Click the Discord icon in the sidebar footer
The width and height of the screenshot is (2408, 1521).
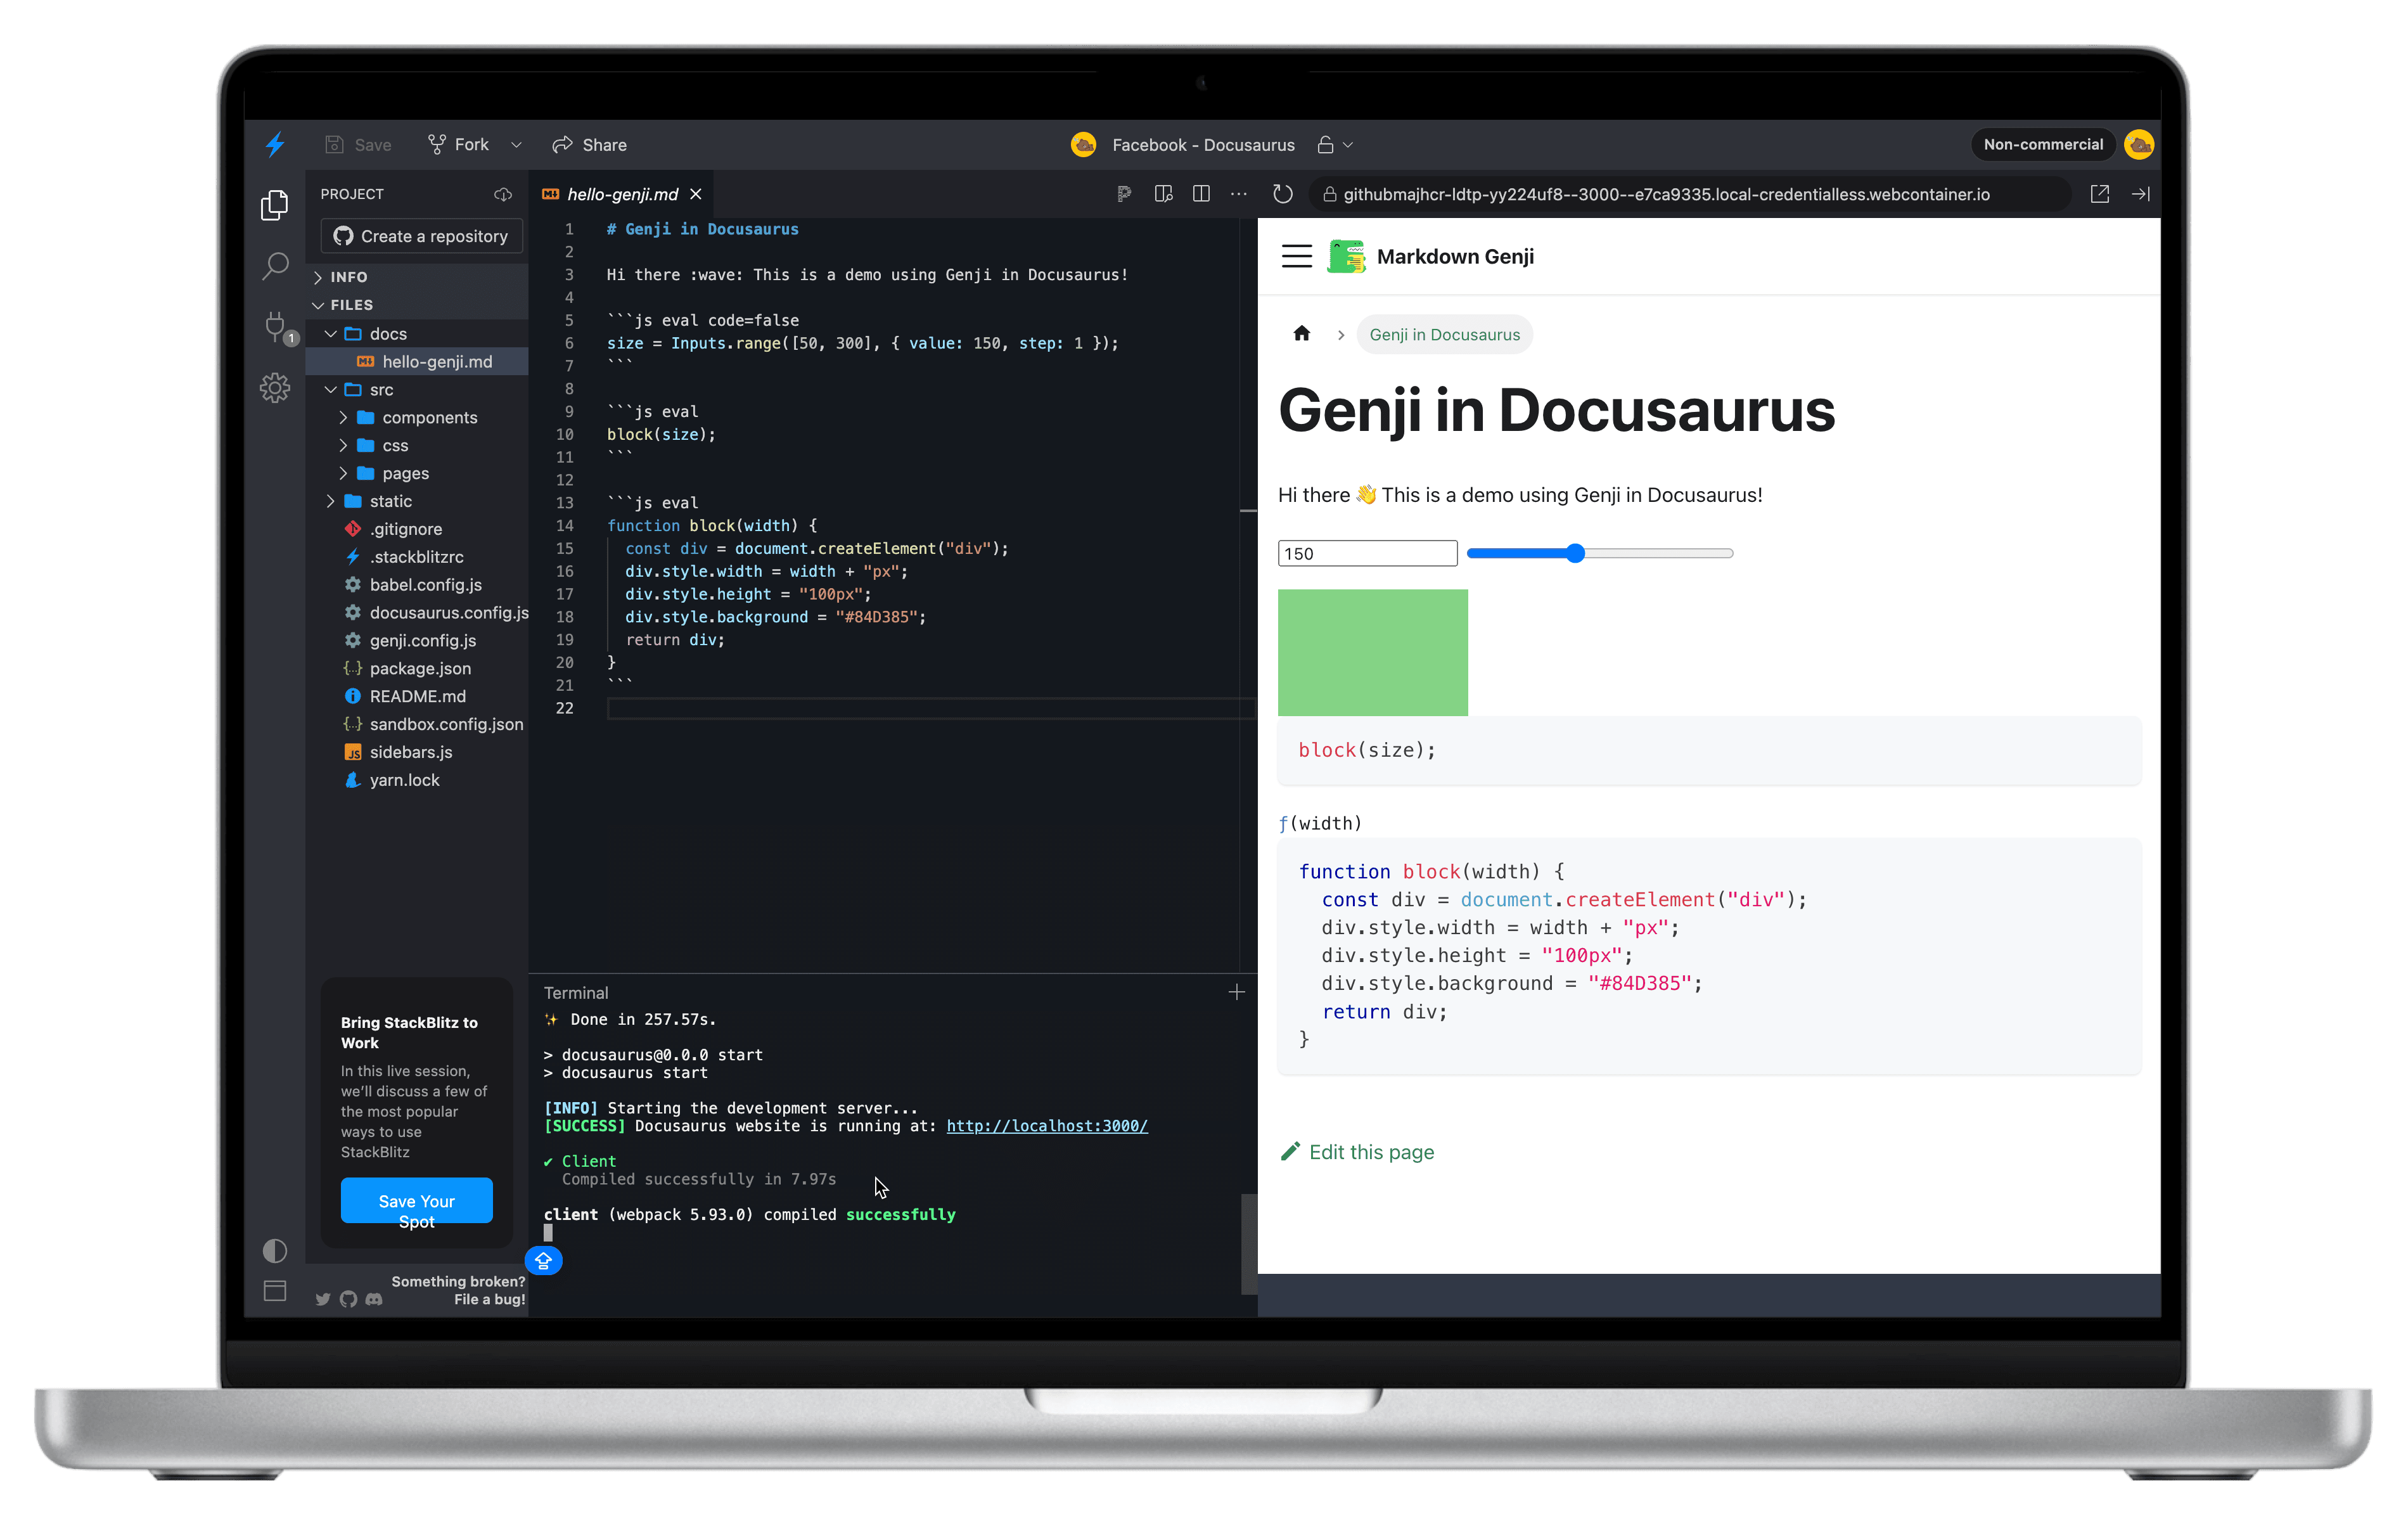coord(374,1299)
